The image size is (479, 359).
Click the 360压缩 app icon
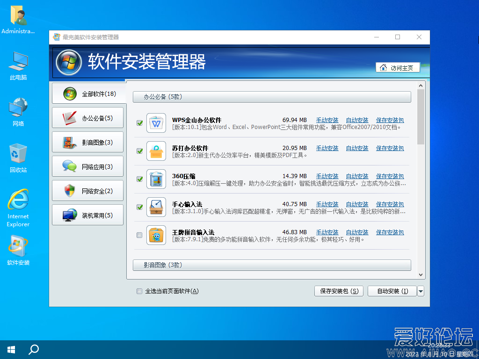click(156, 179)
